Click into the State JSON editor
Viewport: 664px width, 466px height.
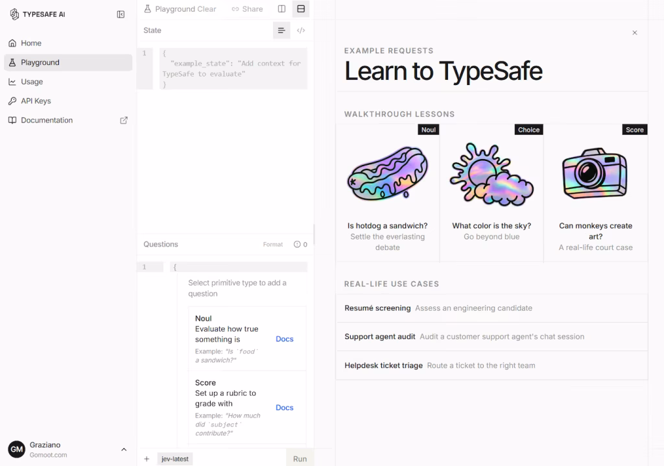tap(233, 69)
